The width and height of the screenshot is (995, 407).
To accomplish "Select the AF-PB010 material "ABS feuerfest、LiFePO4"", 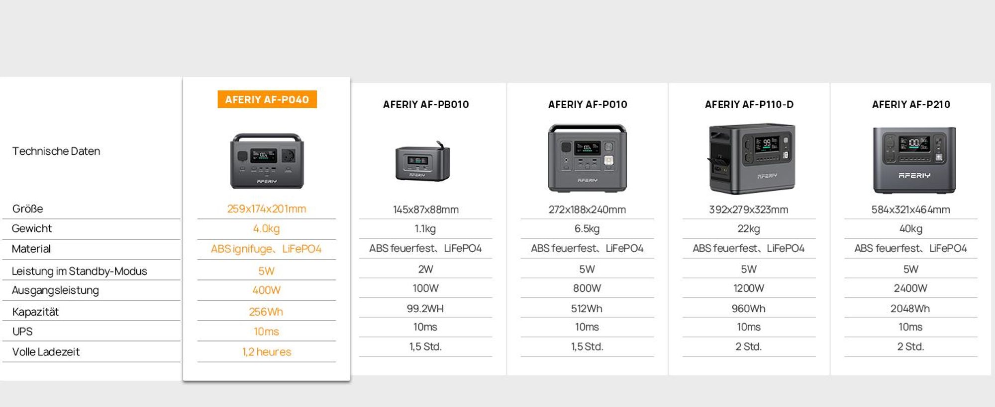I will tap(425, 248).
